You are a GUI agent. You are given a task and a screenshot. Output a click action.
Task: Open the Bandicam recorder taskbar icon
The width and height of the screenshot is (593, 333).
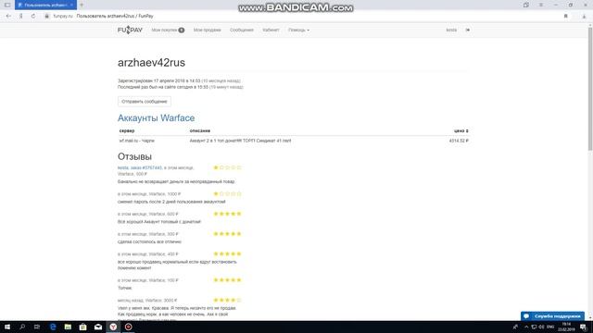[x=128, y=327]
